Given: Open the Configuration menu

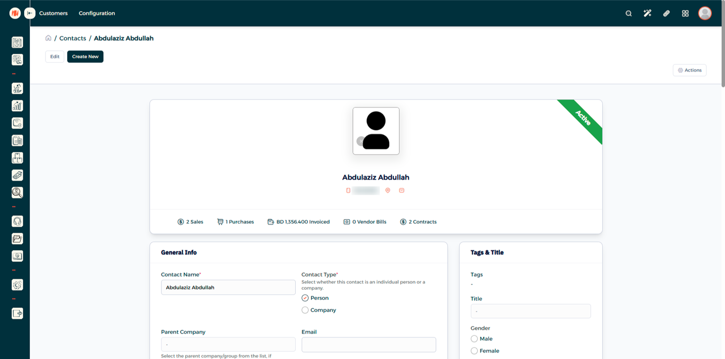Looking at the screenshot, I should [97, 14].
